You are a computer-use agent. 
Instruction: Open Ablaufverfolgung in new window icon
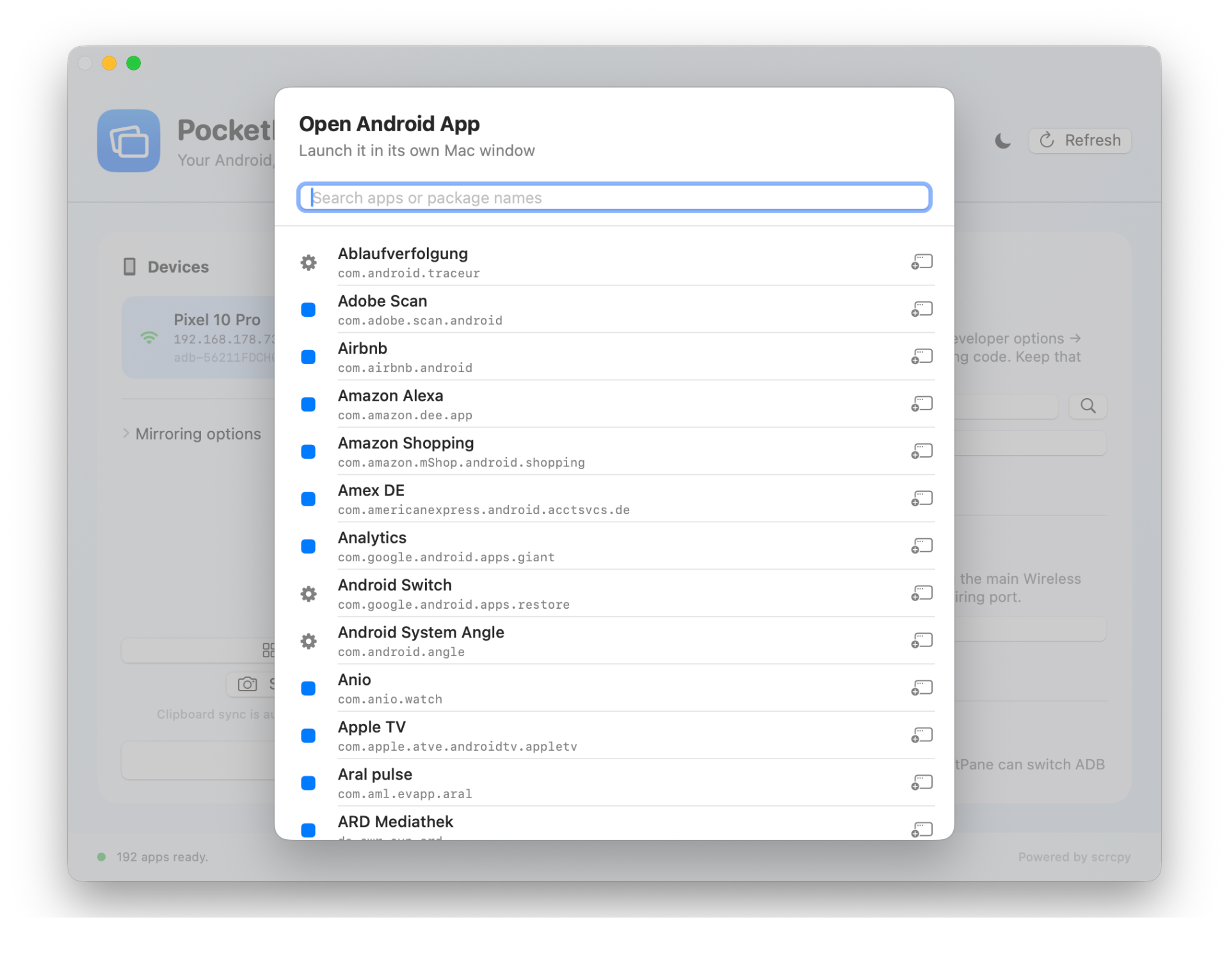(x=922, y=262)
